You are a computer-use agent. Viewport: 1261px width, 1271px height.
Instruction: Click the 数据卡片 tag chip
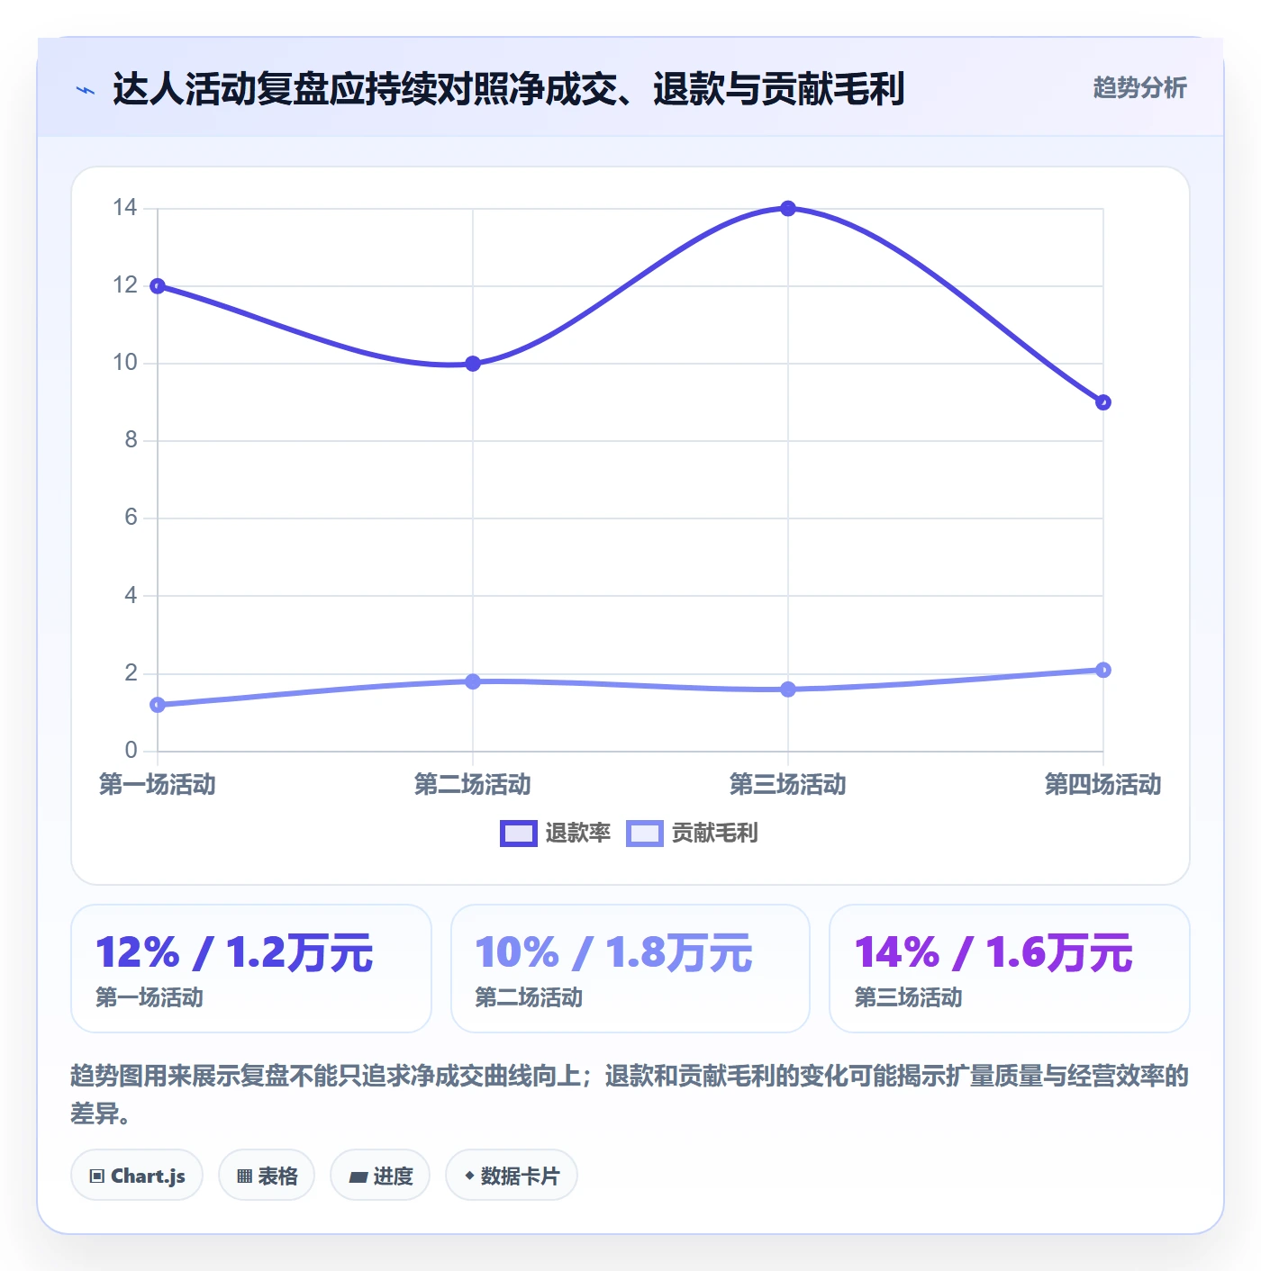[512, 1176]
